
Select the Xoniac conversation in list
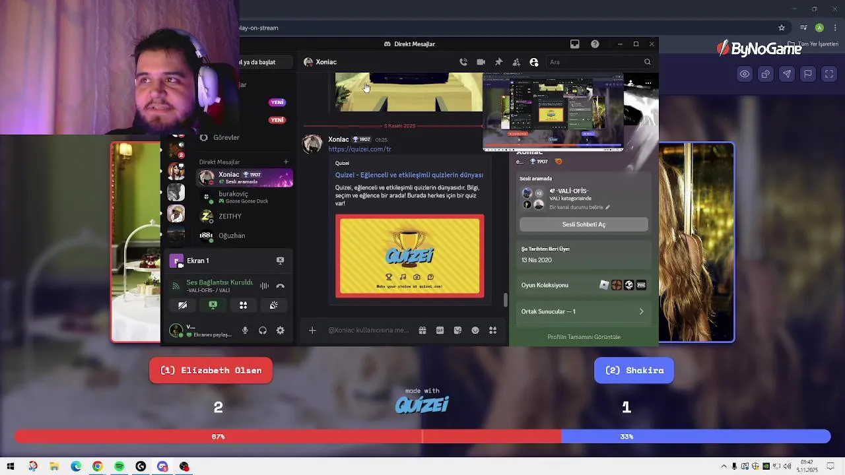[244, 177]
